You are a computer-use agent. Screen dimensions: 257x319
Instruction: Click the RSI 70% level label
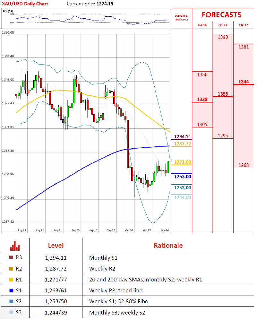tap(12, 14)
